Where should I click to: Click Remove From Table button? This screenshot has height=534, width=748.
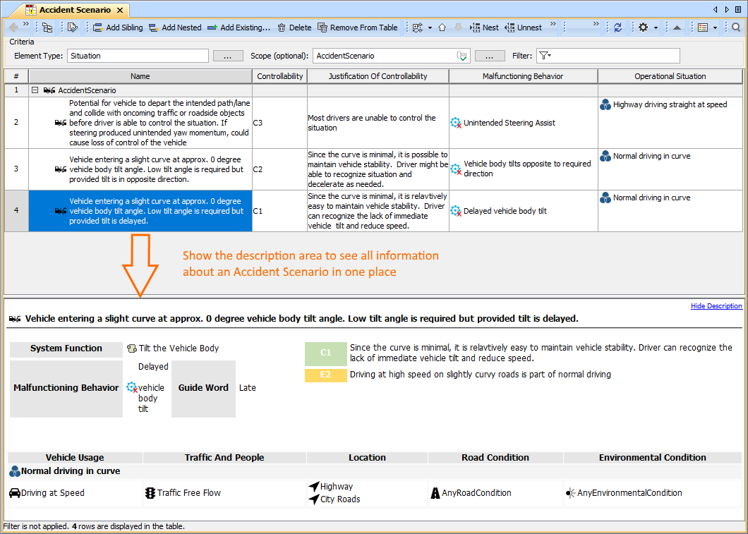[x=358, y=28]
